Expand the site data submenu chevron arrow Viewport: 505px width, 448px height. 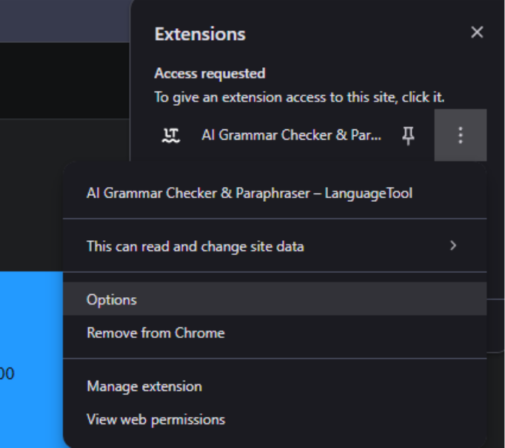coord(453,245)
